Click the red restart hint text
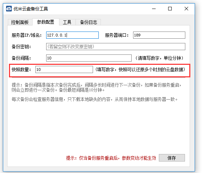The height and width of the screenshot is (173, 205). (111, 158)
